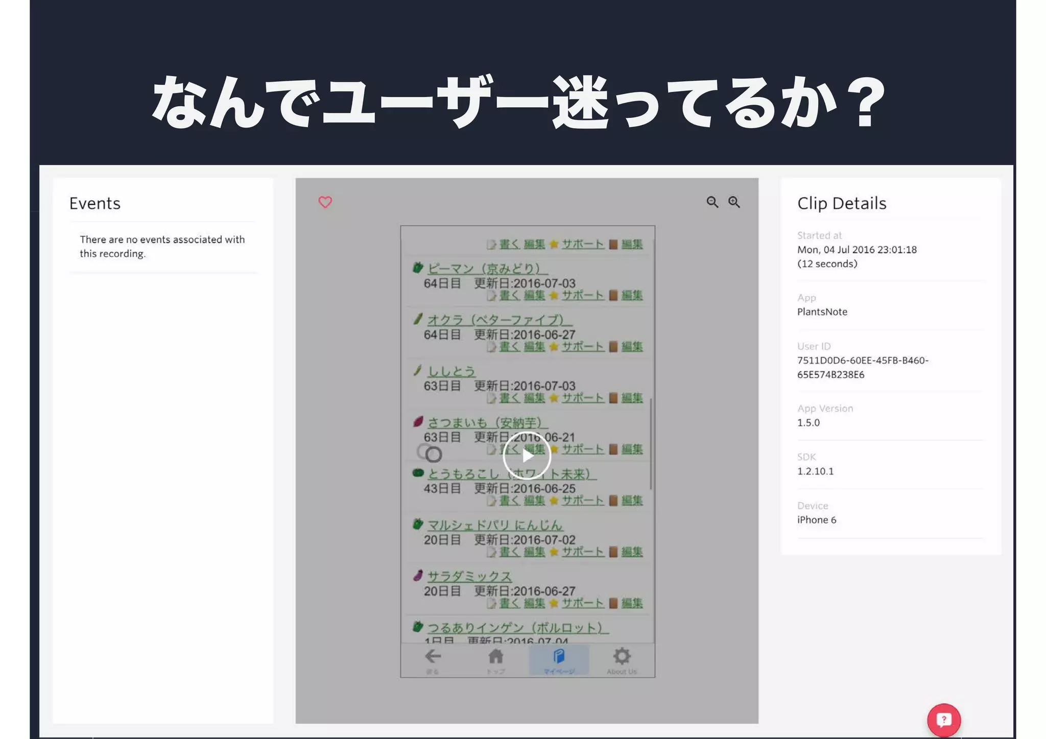Screen dimensions: 1046x739
Task: Click brown book icon in ししとう row
Action: point(613,398)
